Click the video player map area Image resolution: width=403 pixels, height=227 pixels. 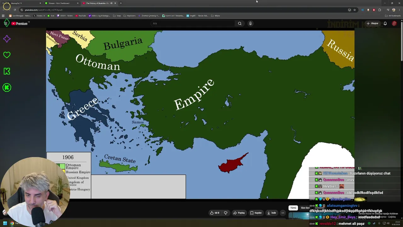point(200,114)
